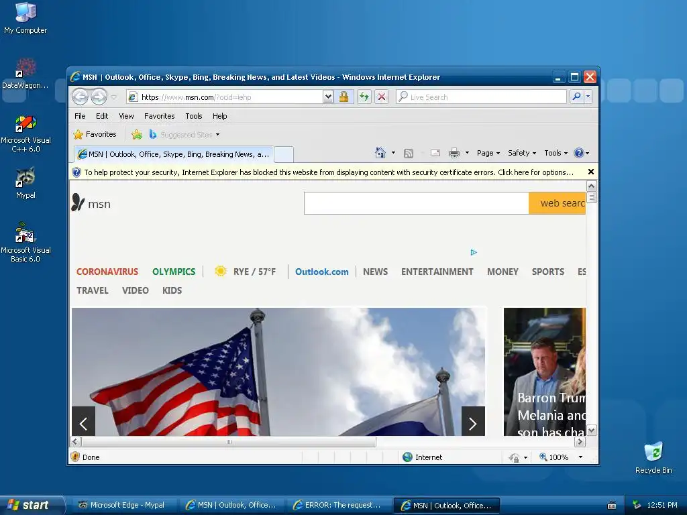Refresh the page with green arrows icon
Viewport: 687px width, 515px height.
pos(364,97)
